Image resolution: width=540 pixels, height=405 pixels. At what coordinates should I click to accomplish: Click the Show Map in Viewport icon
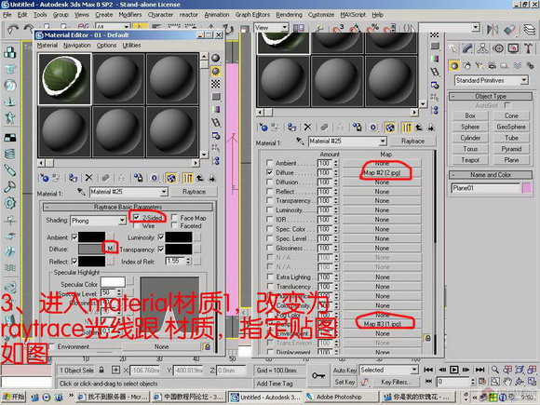click(171, 178)
